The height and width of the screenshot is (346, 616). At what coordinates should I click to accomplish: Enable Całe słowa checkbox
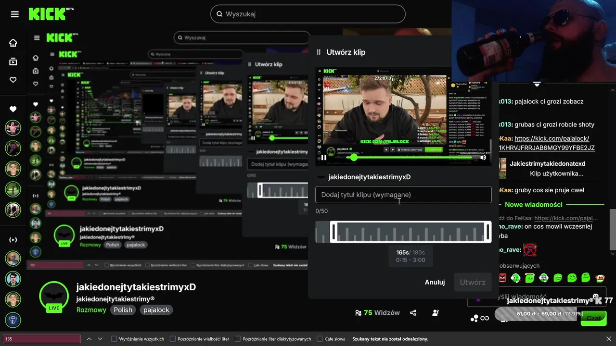[x=320, y=339]
